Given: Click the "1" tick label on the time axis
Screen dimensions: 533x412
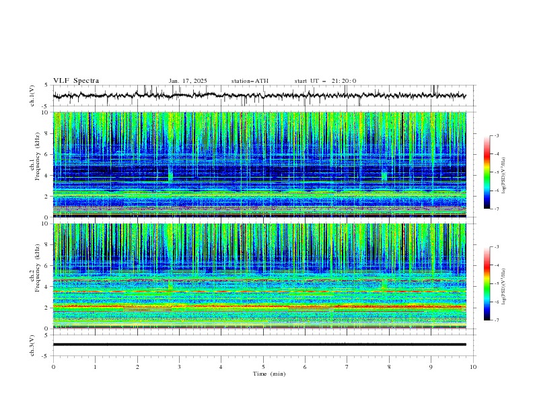Looking at the screenshot, I should [95, 367].
